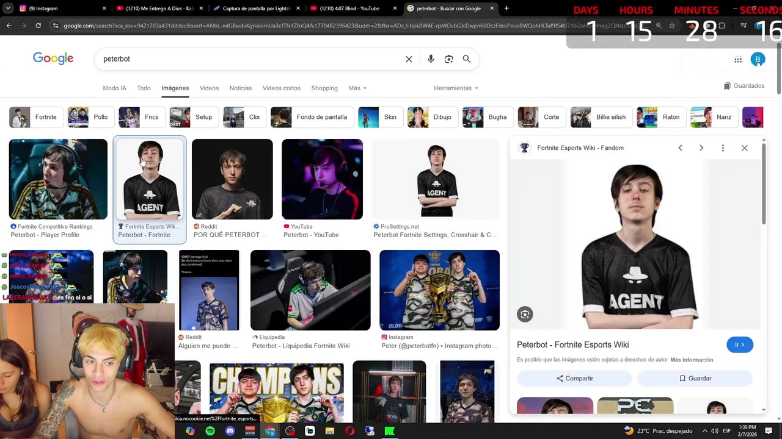
Task: Switch to the Videos tab
Action: [209, 88]
